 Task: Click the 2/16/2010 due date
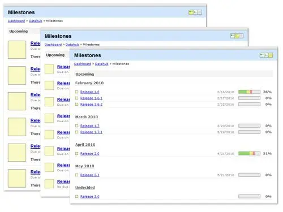[225, 92]
